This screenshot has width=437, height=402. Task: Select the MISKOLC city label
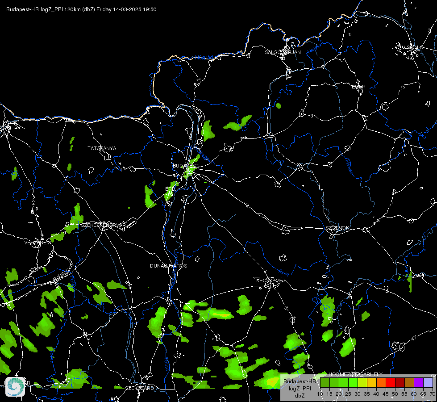(x=411, y=47)
